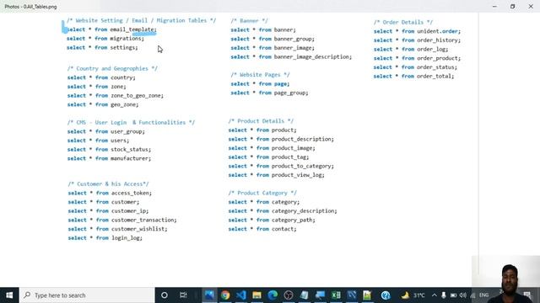Click the Photos window title text
Screen dimensions: 540x303
[30, 7]
